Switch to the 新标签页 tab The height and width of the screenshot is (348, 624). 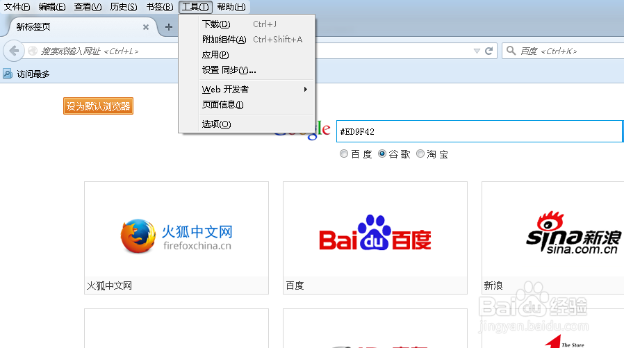point(81,27)
